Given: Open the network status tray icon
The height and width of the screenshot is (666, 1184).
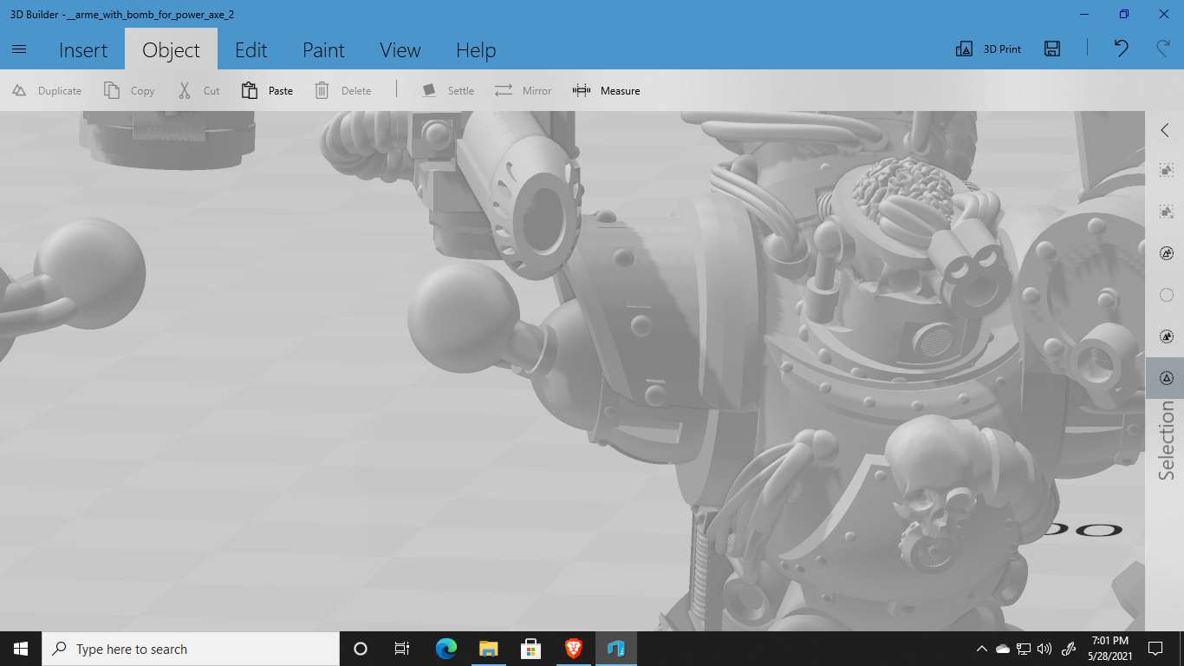Looking at the screenshot, I should [1024, 649].
